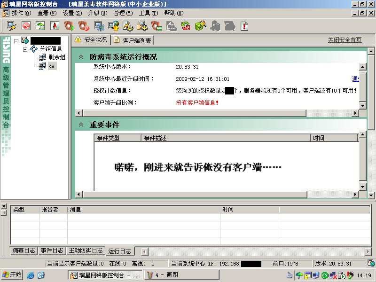Select the 剩余组 group in the tree
376x282 pixels.
(57, 57)
